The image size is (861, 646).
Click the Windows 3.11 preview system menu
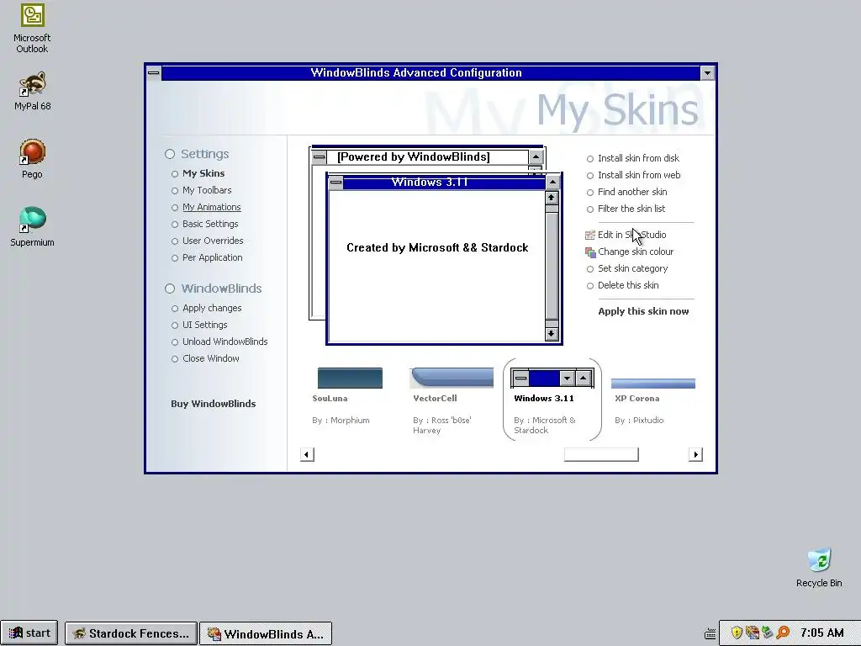click(336, 183)
